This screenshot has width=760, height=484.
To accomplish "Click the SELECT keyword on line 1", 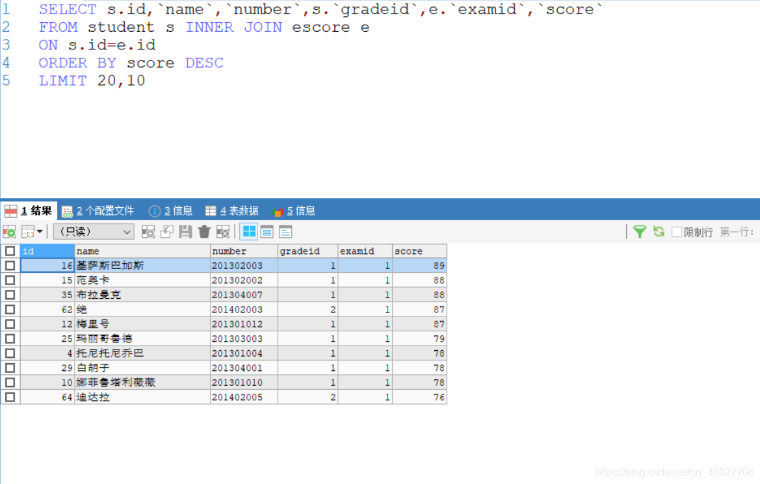I will pyautogui.click(x=68, y=9).
